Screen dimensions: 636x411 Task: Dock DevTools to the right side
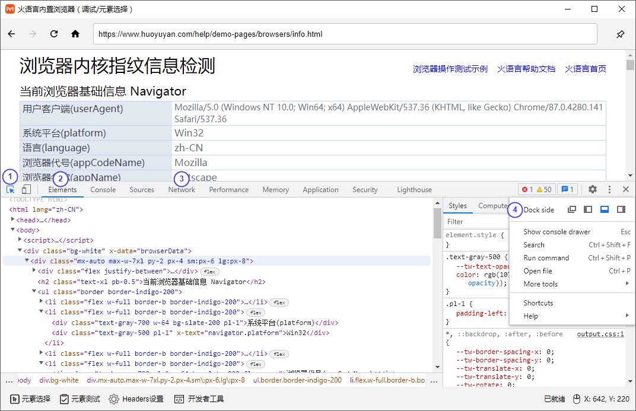pos(621,209)
